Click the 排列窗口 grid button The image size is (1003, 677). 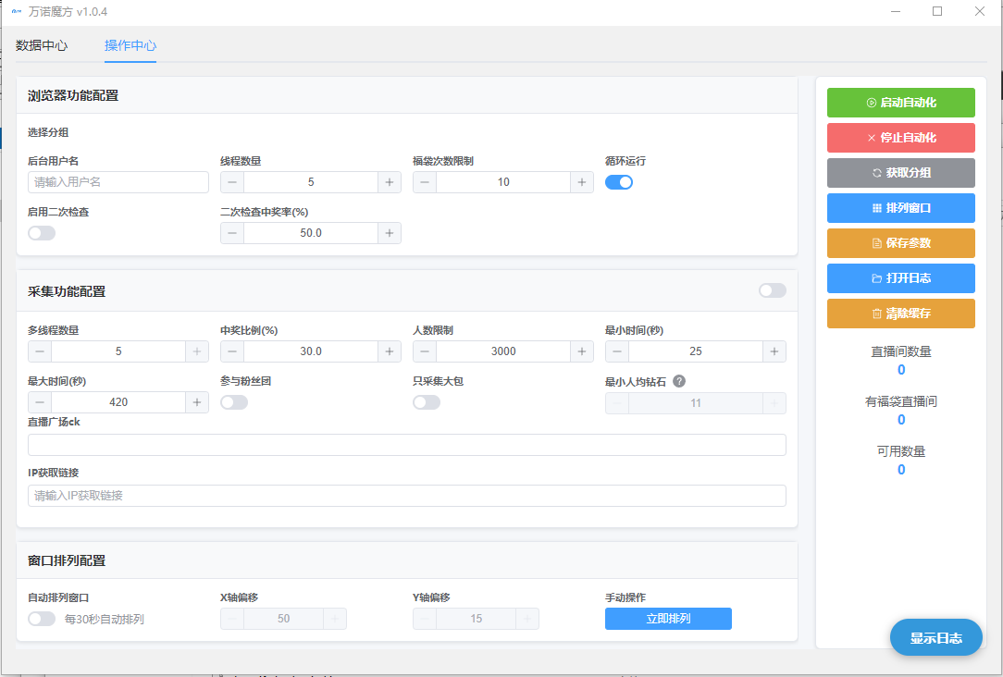(900, 208)
